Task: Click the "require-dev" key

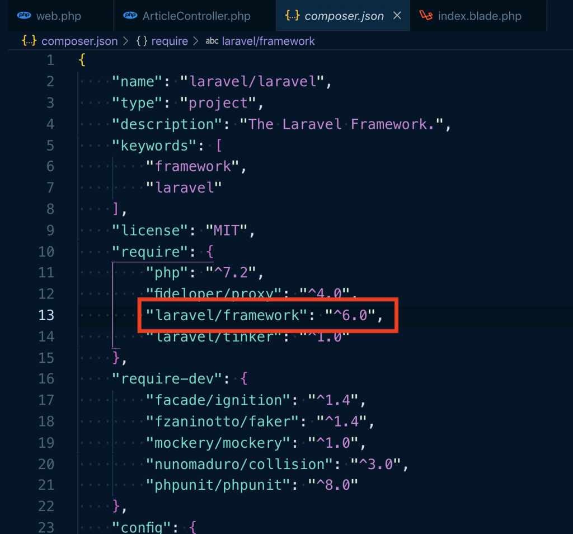Action: pos(167,378)
